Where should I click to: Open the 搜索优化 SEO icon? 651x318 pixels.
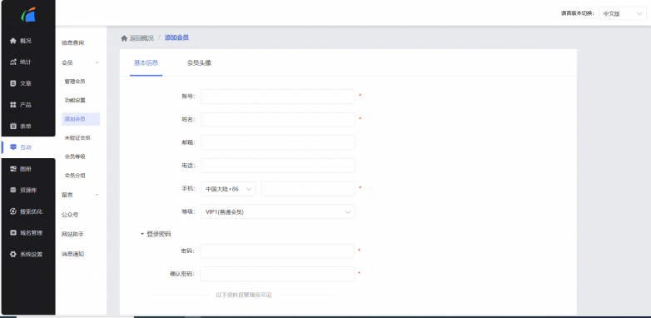(x=12, y=211)
